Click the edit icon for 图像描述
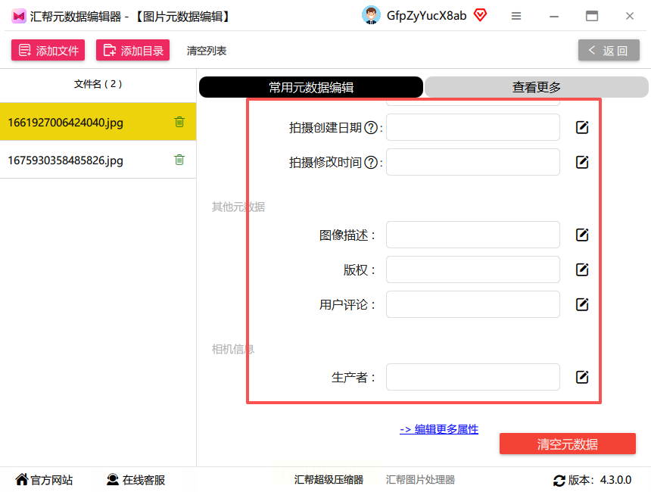The width and height of the screenshot is (651, 492). click(582, 235)
